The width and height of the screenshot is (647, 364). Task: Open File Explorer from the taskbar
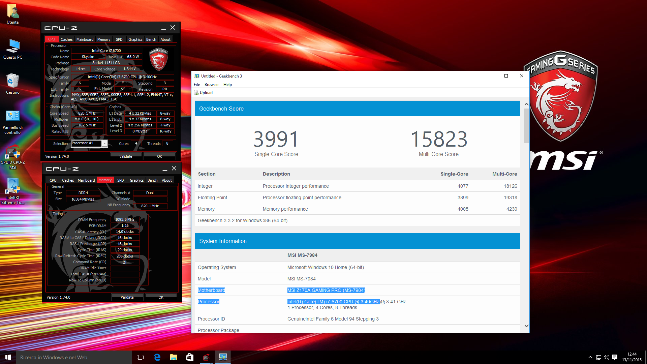coord(174,357)
